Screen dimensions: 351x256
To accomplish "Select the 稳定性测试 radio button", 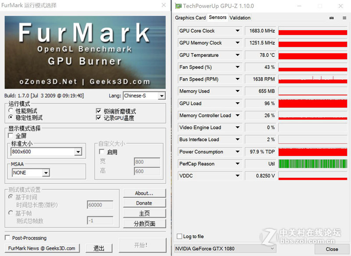I will [11, 117].
